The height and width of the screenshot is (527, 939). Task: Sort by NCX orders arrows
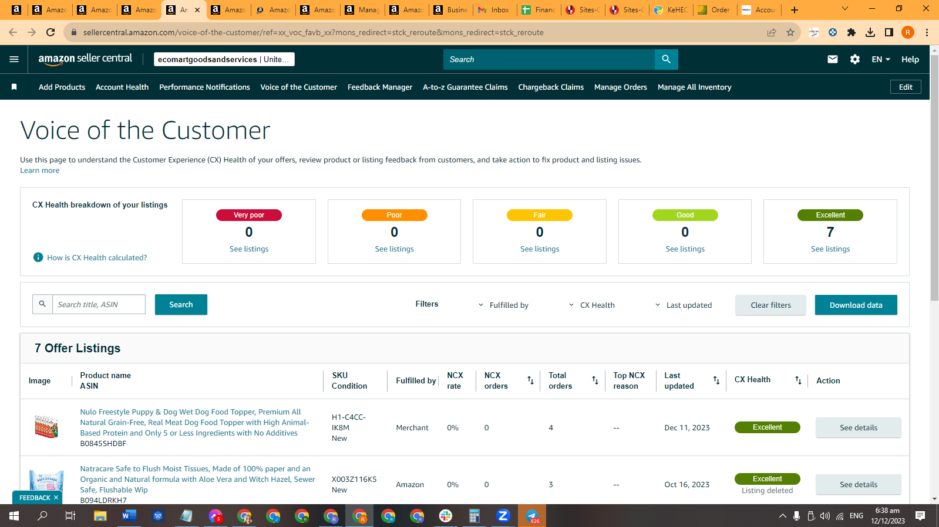[531, 380]
